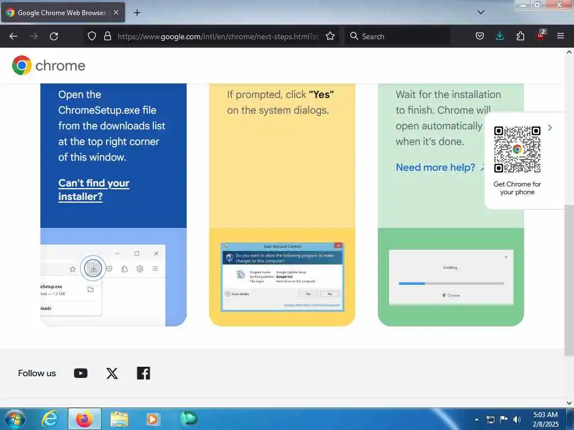Click the User Account Control dialog illustration

pyautogui.click(x=283, y=277)
